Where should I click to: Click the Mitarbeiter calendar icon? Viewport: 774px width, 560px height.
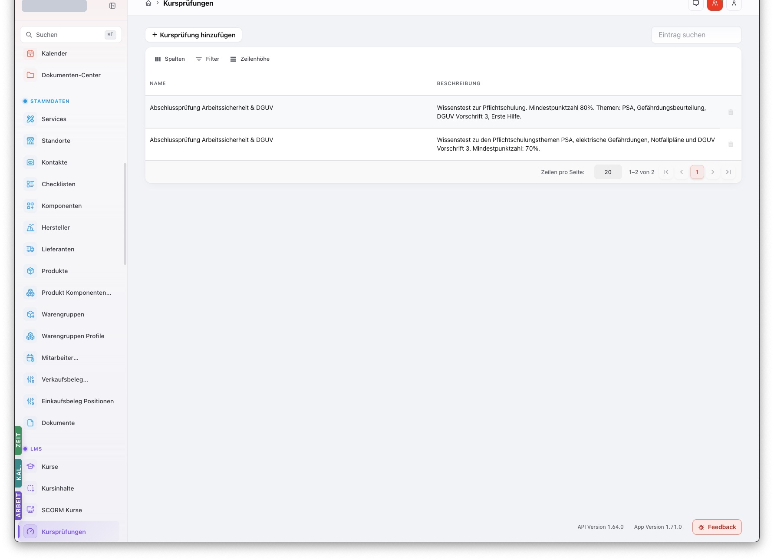click(30, 358)
